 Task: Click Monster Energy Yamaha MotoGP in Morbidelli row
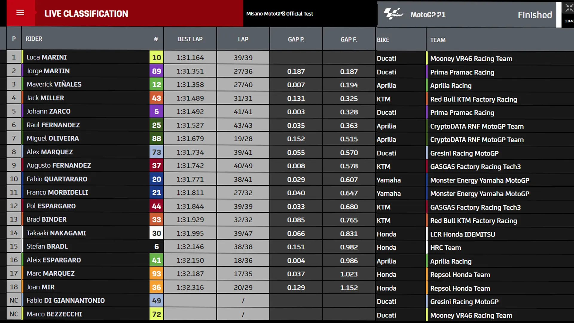pos(480,194)
